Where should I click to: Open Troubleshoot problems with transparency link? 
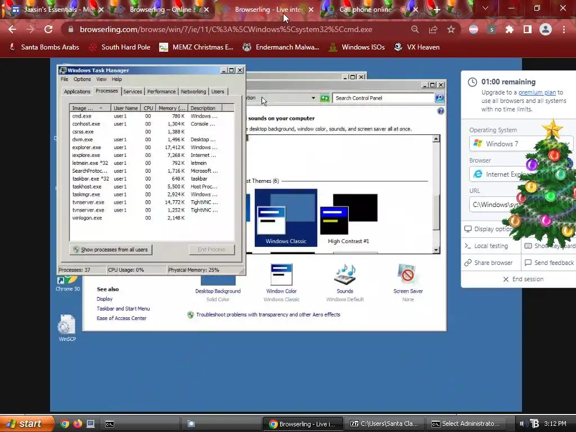pos(268,314)
